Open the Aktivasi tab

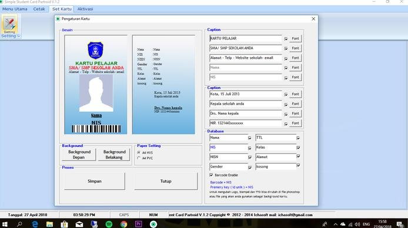(x=85, y=9)
